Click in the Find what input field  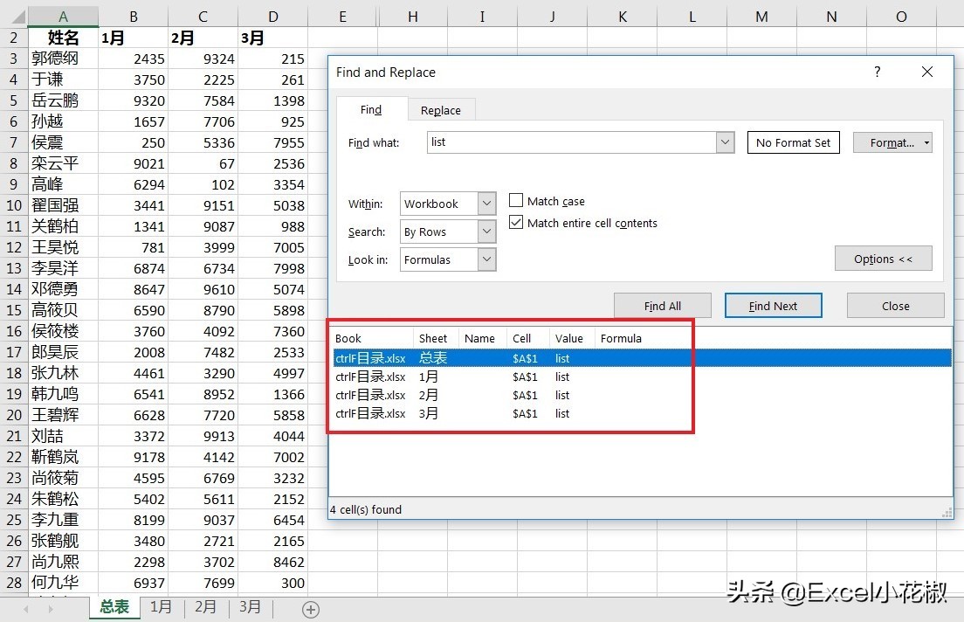(572, 142)
